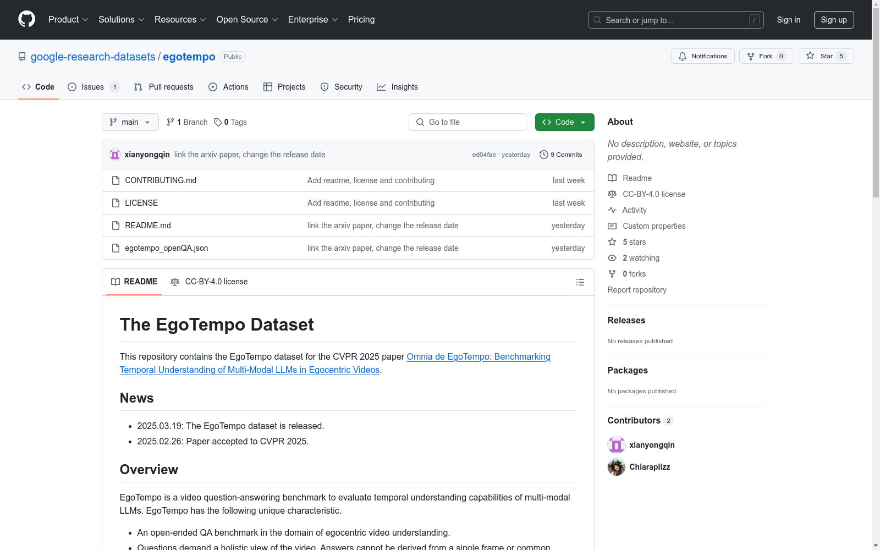The width and height of the screenshot is (880, 550).
Task: Expand the Resources menu
Action: click(180, 20)
